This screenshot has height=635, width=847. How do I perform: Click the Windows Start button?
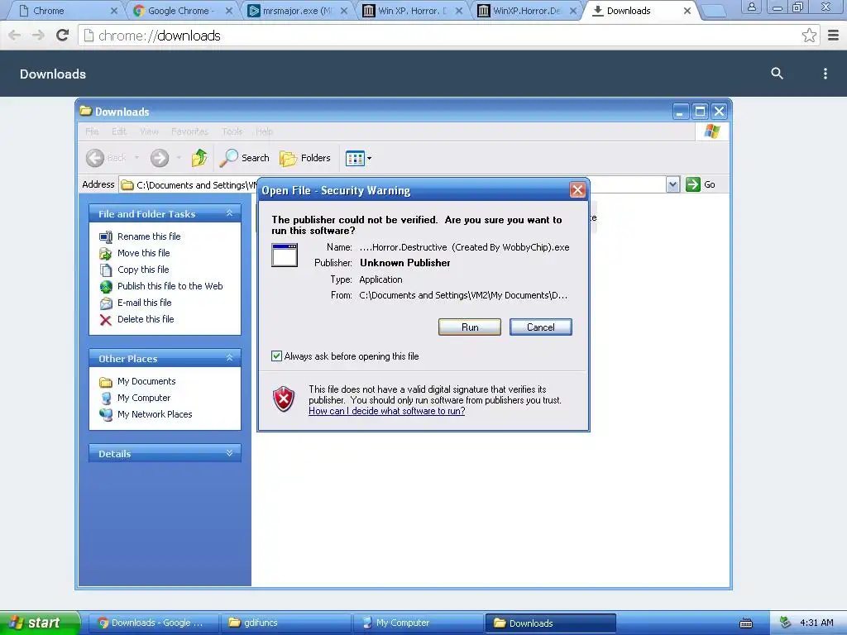[39, 623]
